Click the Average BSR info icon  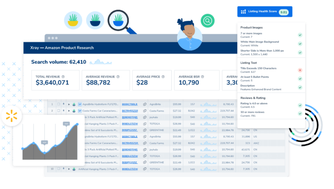[203, 77]
